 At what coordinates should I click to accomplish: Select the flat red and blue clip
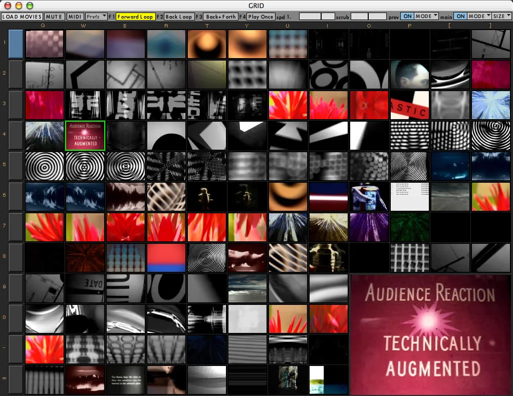pyautogui.click(x=166, y=257)
